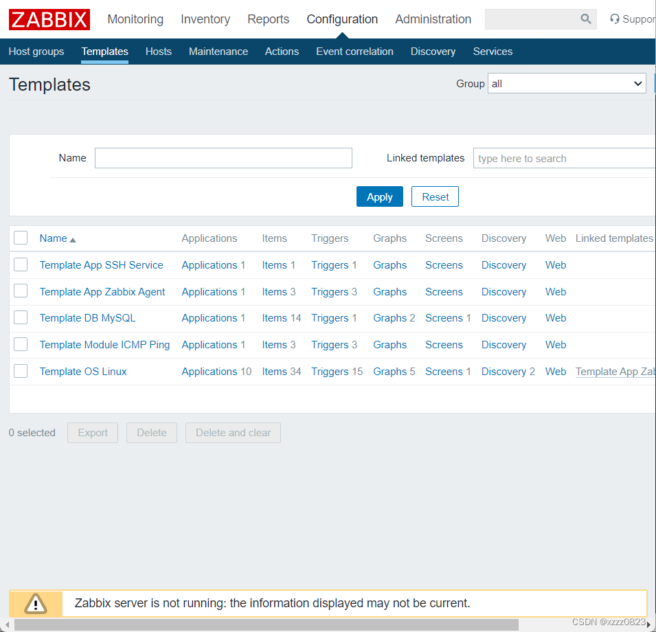Open Applications 1 for Template DB MySQL

click(x=210, y=318)
